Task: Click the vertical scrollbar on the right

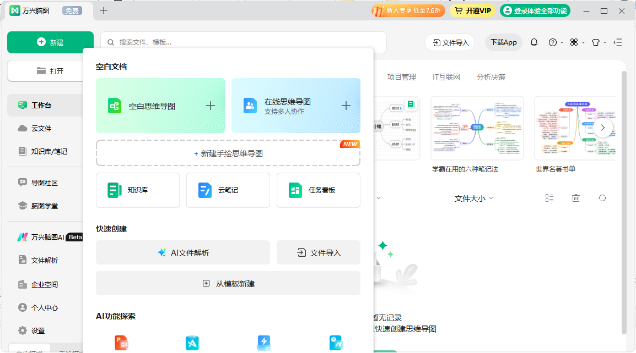Action: pos(624,202)
